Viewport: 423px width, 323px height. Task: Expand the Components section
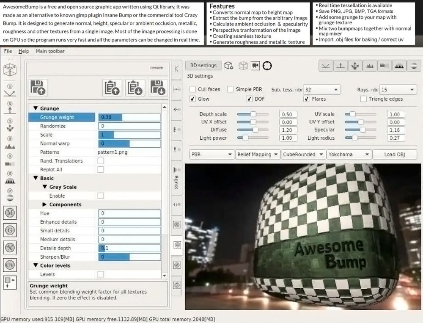44,204
